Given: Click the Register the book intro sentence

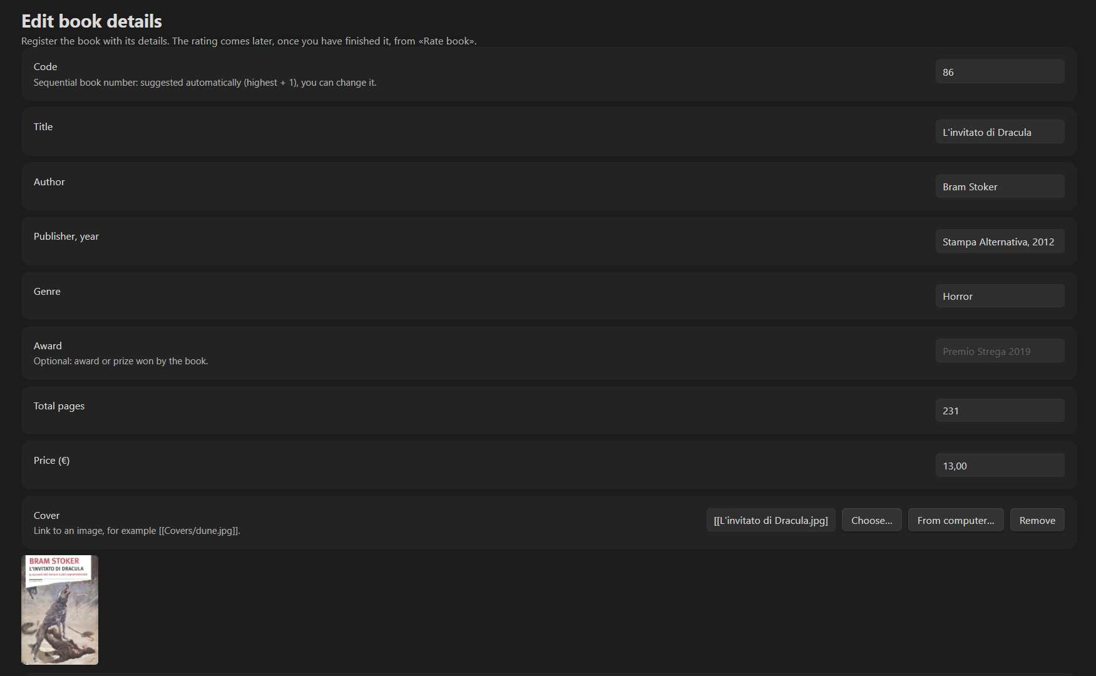Looking at the screenshot, I should tap(248, 41).
